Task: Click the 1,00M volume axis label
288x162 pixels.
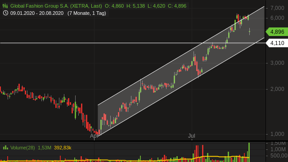Action: pyautogui.click(x=278, y=149)
